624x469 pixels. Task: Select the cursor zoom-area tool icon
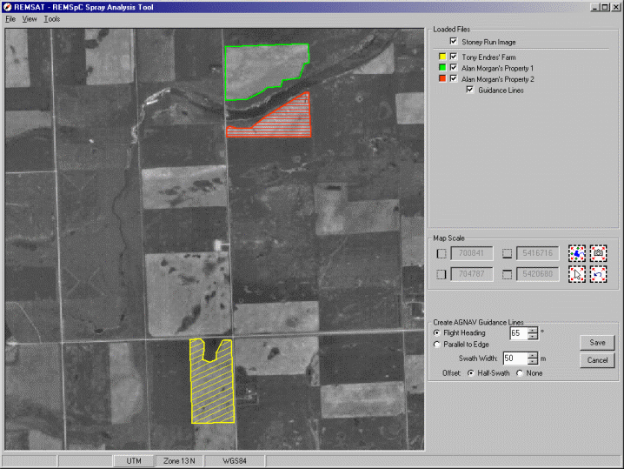pyautogui.click(x=577, y=274)
